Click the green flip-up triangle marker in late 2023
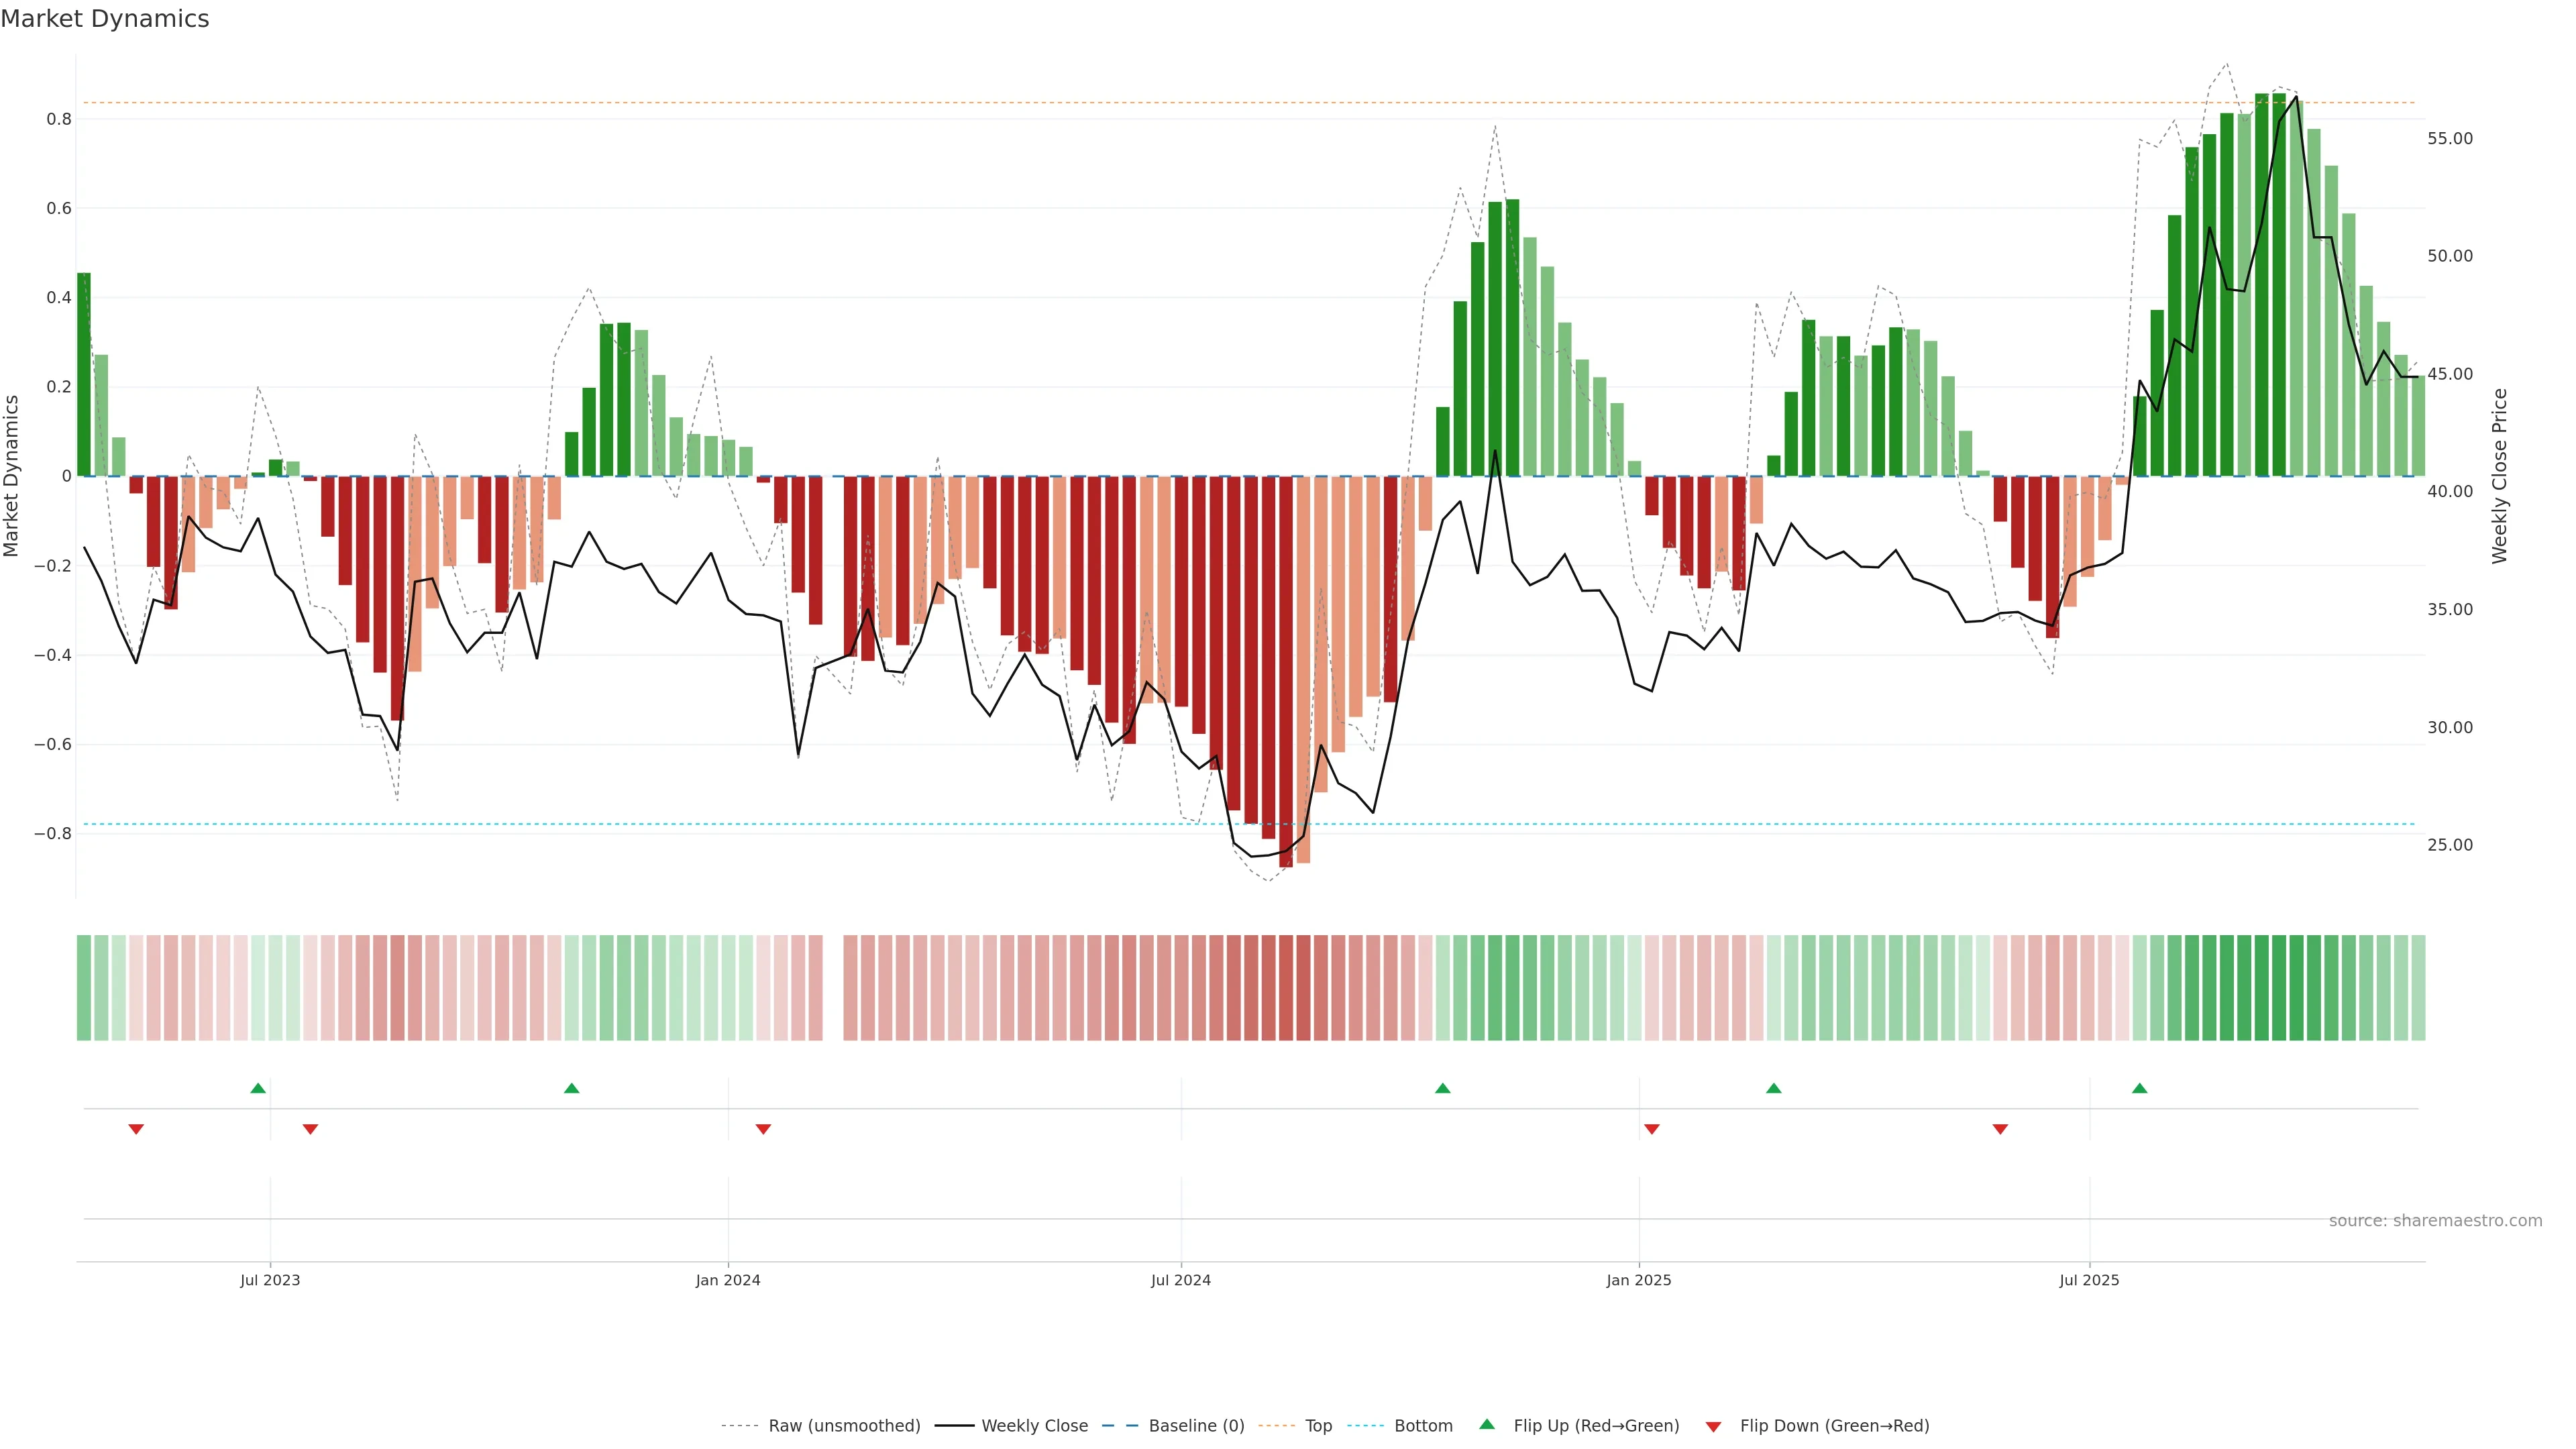The image size is (2576, 1449). tap(571, 1088)
